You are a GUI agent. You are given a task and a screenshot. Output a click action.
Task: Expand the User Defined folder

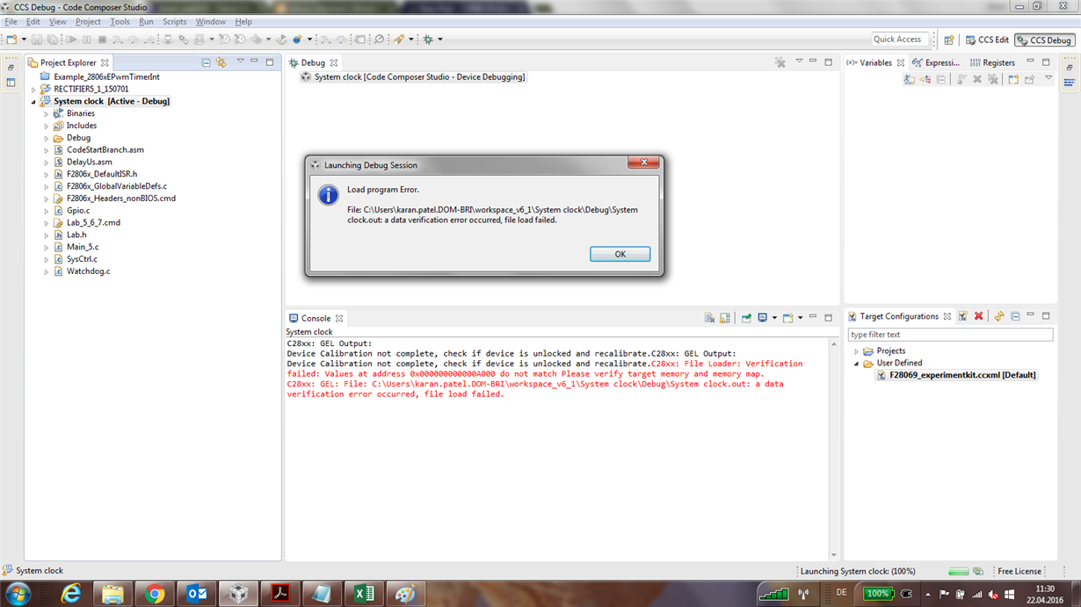(x=857, y=363)
